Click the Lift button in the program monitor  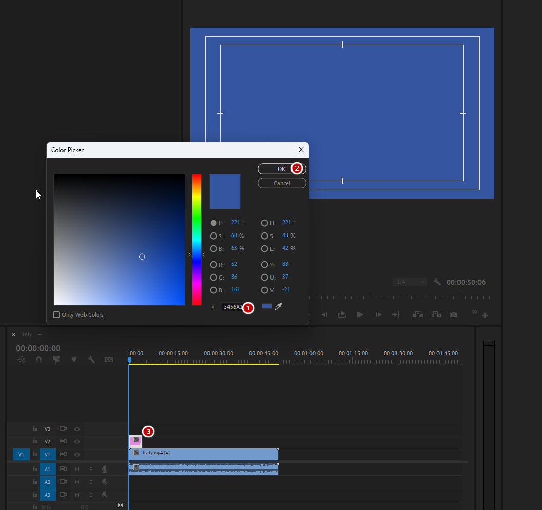click(x=418, y=315)
